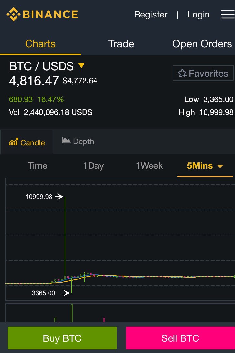Expand the BTC / USDS pair dropdown arrow
The width and height of the screenshot is (235, 353).
click(81, 65)
